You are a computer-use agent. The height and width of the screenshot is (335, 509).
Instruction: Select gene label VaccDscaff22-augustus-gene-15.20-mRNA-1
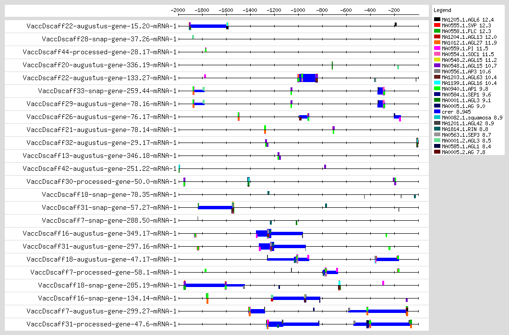pos(101,26)
